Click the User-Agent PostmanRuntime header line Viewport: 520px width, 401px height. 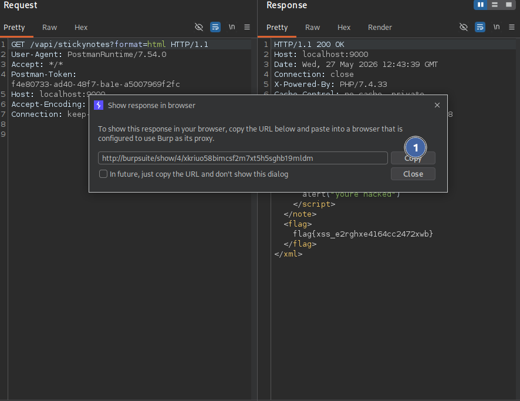89,55
